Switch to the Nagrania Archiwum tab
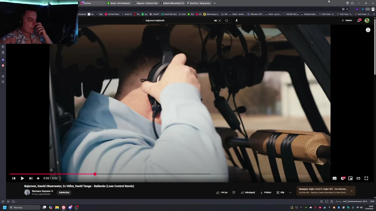This screenshot has height=211, width=376. click(145, 3)
